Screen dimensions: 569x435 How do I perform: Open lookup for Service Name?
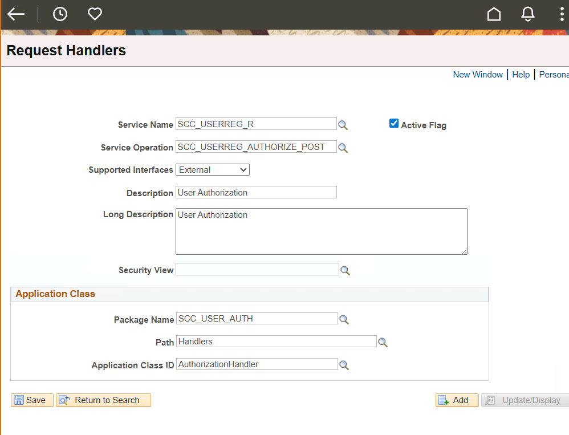[x=343, y=125]
